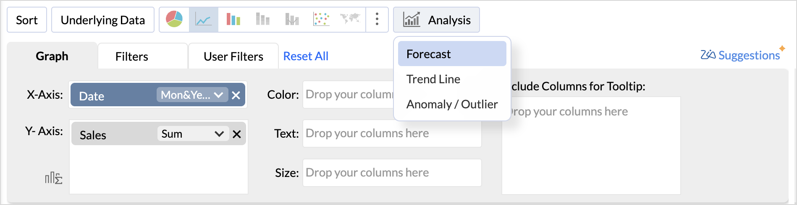Remove the Sales column from Y-Axis
Viewport: 797px width, 205px height.
click(x=237, y=134)
